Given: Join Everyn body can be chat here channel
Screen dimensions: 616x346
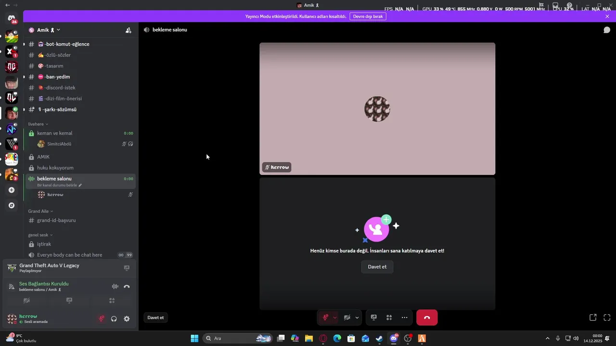Looking at the screenshot, I should point(80,255).
